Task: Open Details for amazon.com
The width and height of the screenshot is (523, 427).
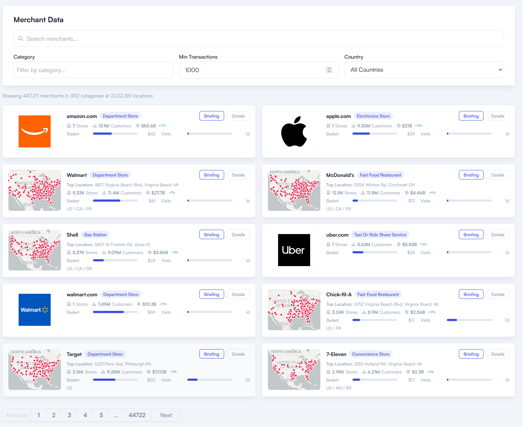Action: (238, 116)
